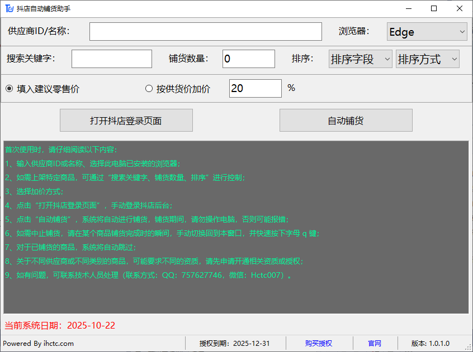Image resolution: width=473 pixels, height=352 pixels.
Task: Click into the 搜索关键字 text box
Action: tap(112, 59)
